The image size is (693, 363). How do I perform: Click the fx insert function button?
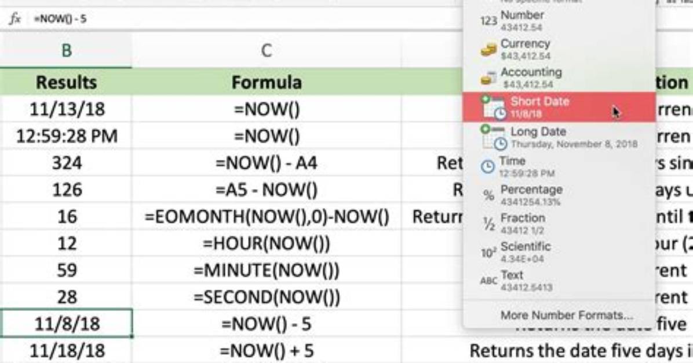(x=15, y=18)
